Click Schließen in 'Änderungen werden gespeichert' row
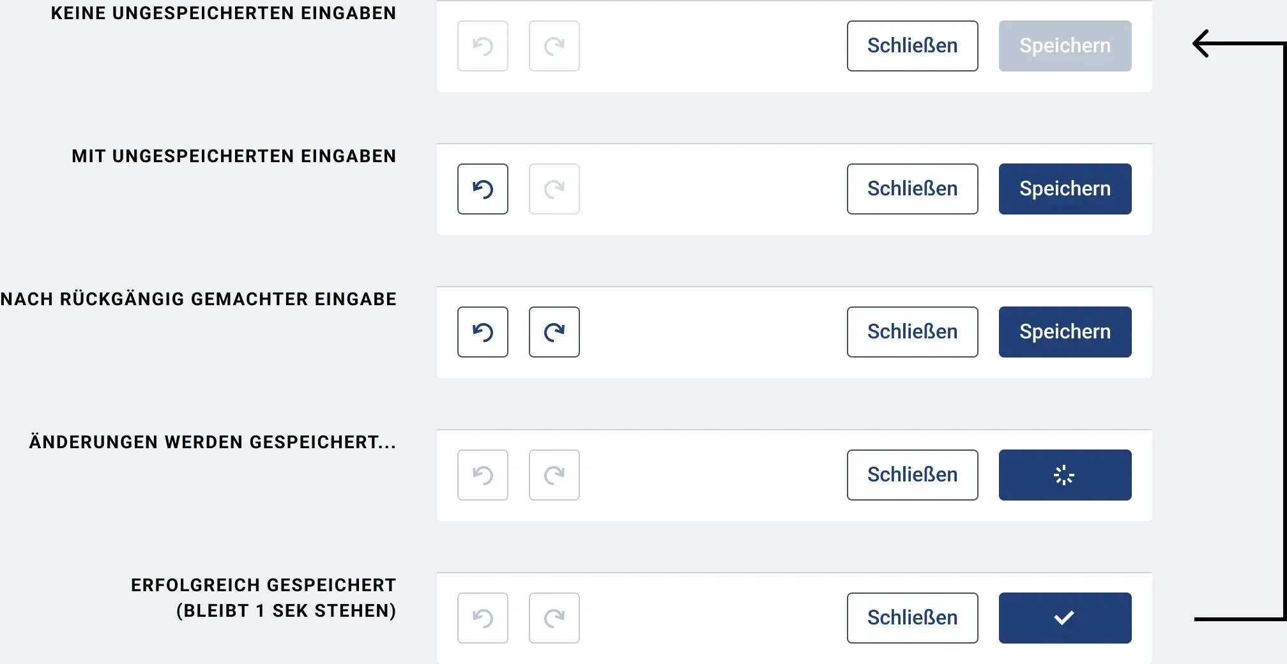This screenshot has height=664, width=1287. [x=913, y=475]
